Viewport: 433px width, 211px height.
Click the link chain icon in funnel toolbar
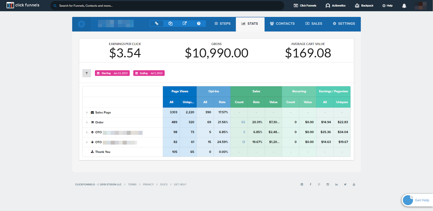[156, 24]
